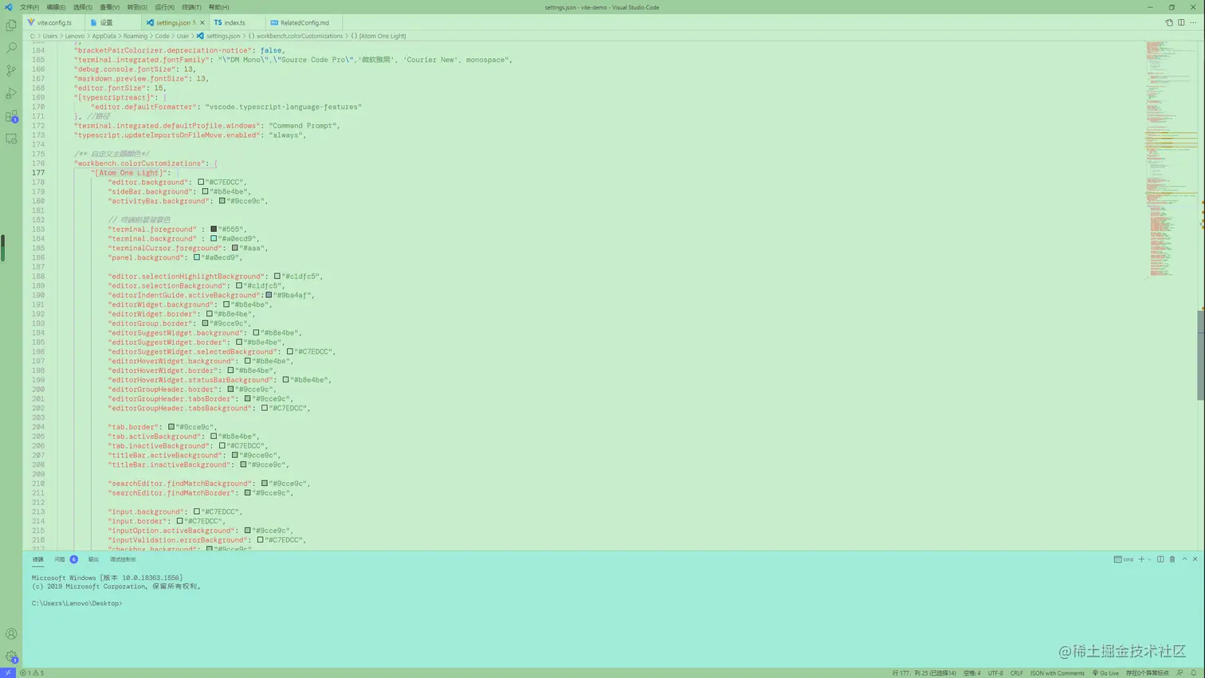Create a new terminal with the plus icon
This screenshot has height=678, width=1205.
click(1141, 559)
